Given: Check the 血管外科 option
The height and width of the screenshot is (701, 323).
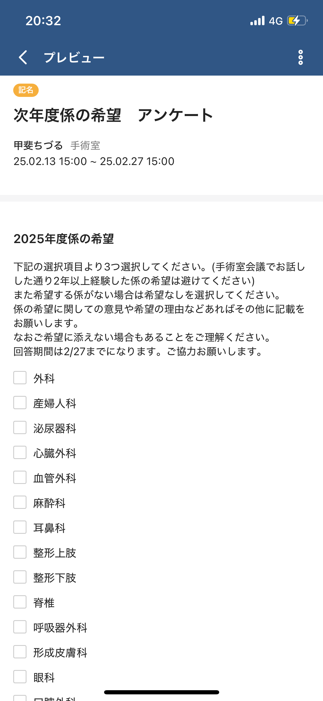Looking at the screenshot, I should tap(20, 478).
